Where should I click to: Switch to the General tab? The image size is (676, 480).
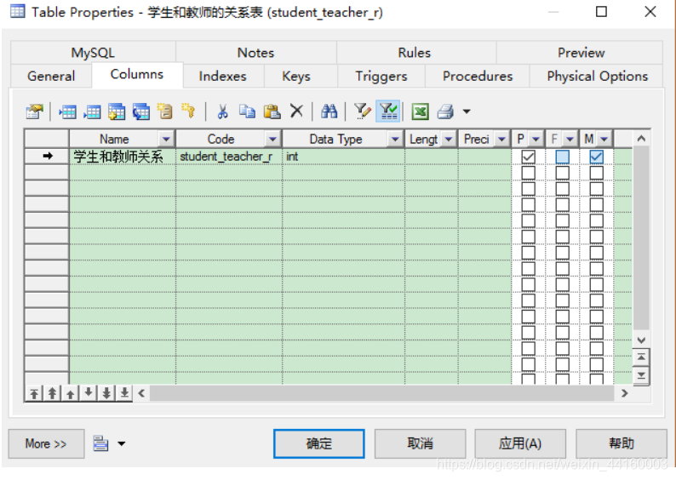51,77
